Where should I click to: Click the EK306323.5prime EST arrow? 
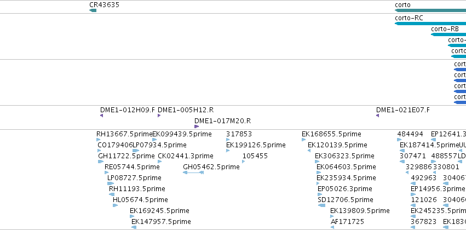tap(317, 162)
